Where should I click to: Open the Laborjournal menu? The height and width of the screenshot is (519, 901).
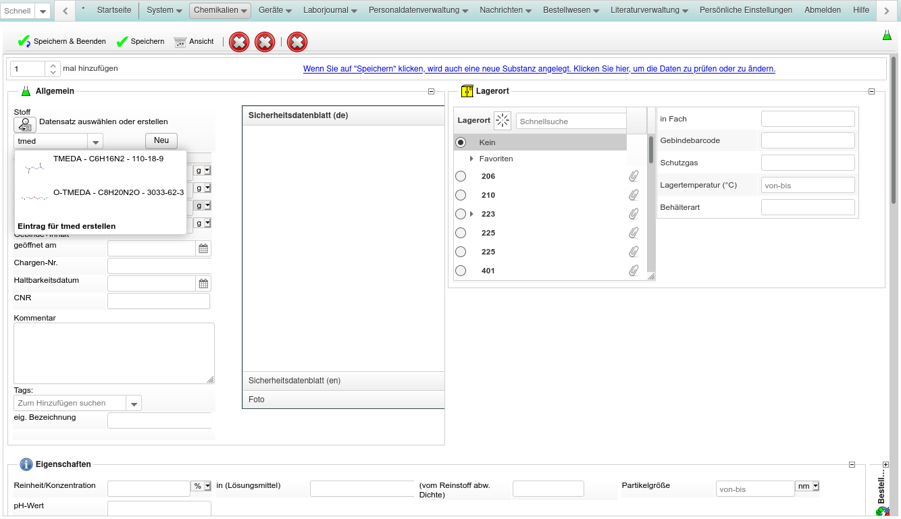tap(330, 10)
